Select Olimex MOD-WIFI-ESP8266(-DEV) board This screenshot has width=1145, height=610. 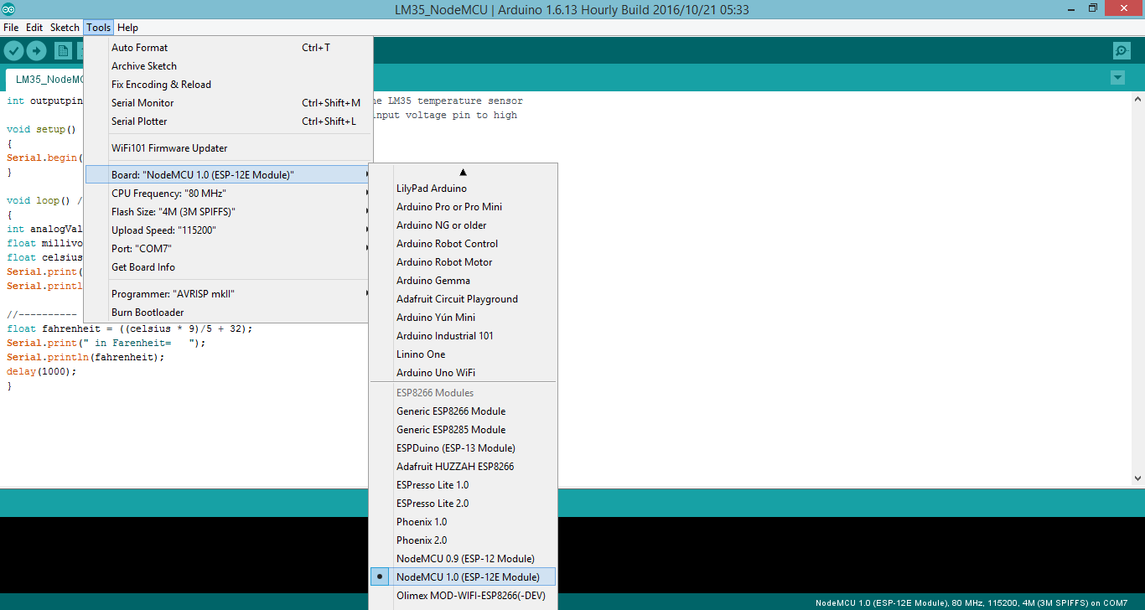point(463,596)
